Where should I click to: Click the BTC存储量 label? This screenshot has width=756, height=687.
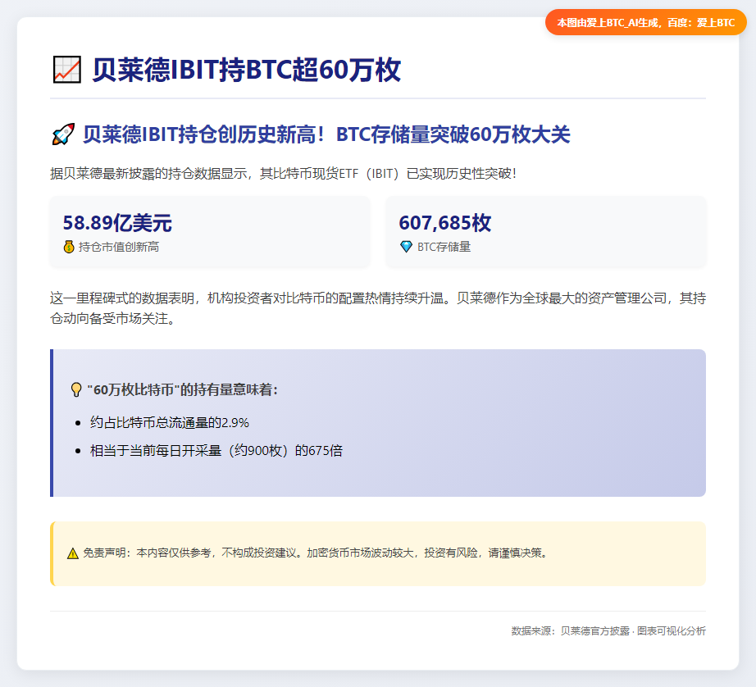(444, 247)
